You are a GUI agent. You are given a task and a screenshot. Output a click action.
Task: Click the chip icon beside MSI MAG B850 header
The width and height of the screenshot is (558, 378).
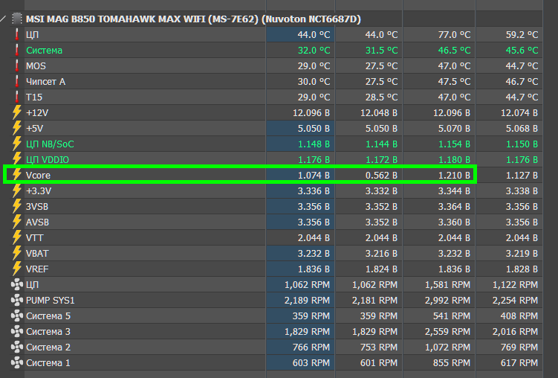click(16, 19)
